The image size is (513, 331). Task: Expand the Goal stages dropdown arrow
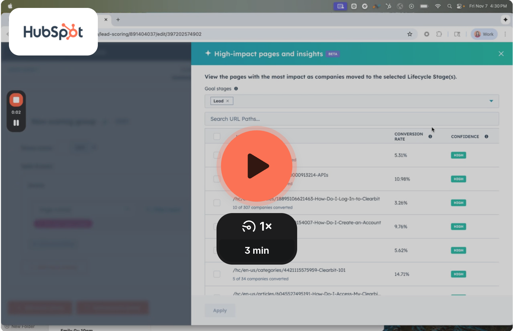pos(491,101)
